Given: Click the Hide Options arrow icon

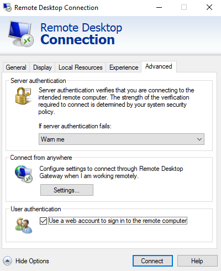Looking at the screenshot, I should click(x=7, y=261).
